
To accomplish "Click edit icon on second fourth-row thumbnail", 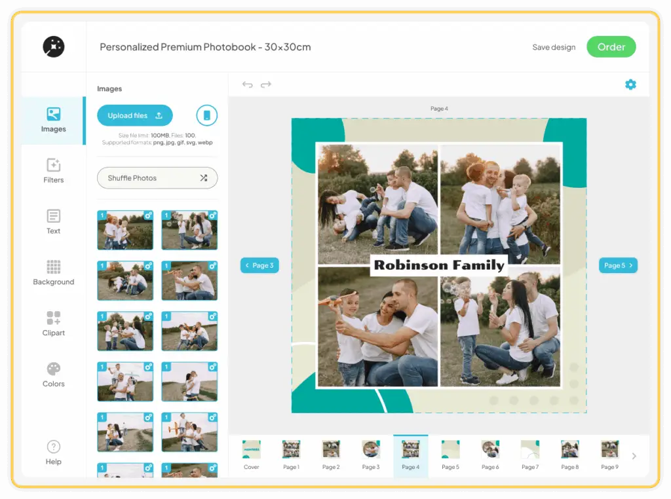I will tap(212, 367).
